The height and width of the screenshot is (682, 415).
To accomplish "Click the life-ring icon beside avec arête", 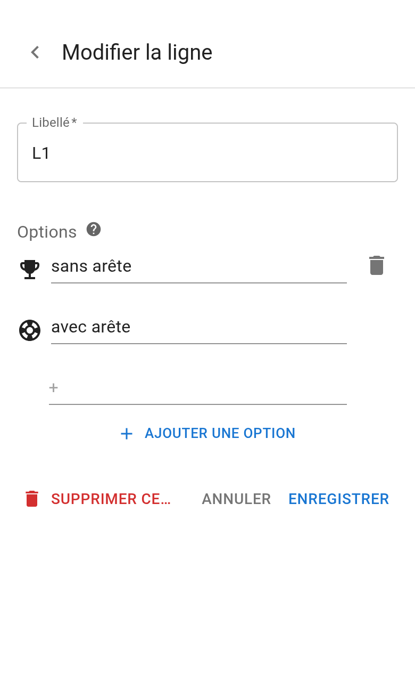I will (x=30, y=330).
